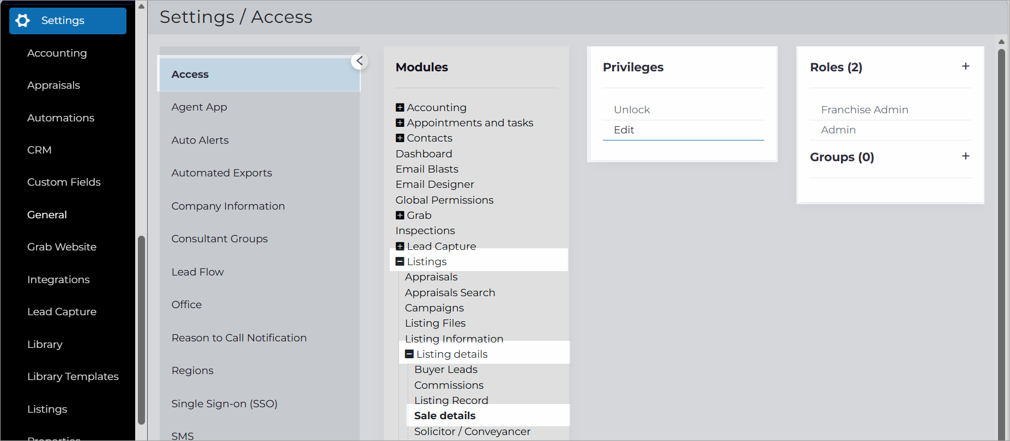Select the Email Designer module

434,185
